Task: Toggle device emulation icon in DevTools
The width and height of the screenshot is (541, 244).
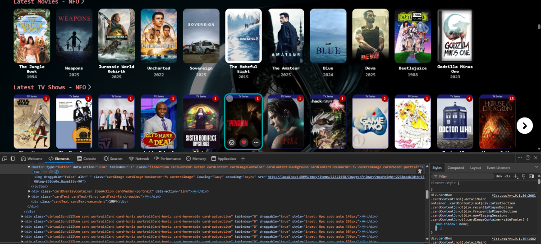Action: click(x=12, y=158)
